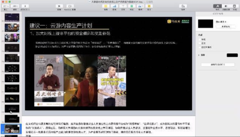The width and height of the screenshot is (240, 137).
Task: Open Keynote Live (直播) from the toolbar
Action: pyautogui.click(x=70, y=6)
